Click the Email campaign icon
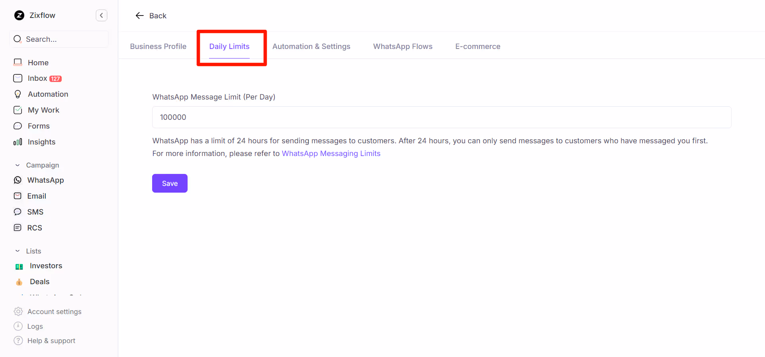The image size is (765, 357). pos(18,196)
